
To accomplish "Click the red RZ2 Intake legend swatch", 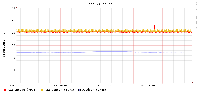I will (5, 90).
